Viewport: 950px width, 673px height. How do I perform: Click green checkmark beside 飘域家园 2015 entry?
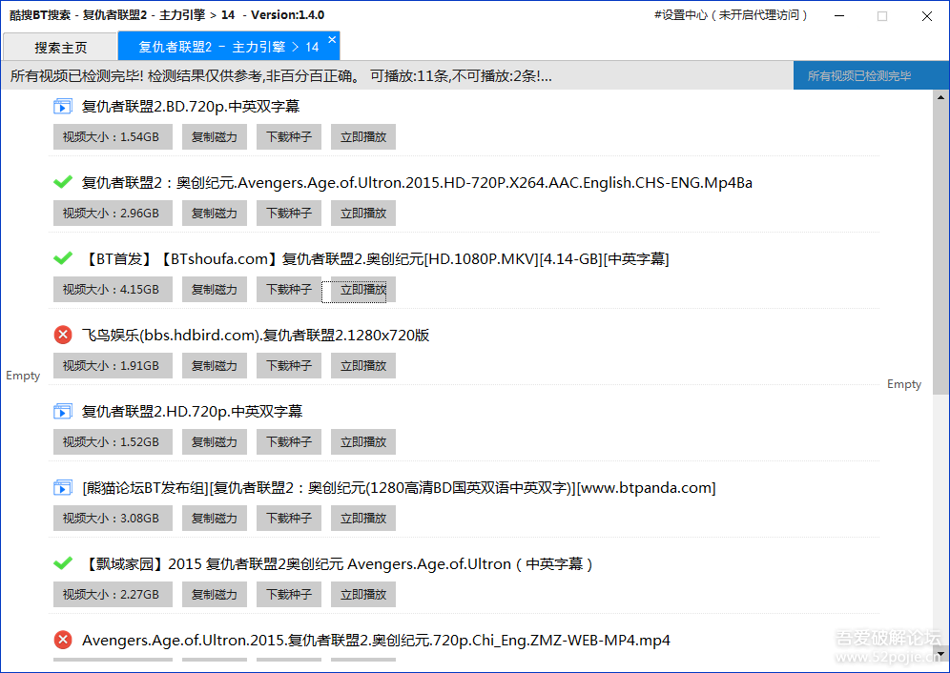(x=62, y=563)
